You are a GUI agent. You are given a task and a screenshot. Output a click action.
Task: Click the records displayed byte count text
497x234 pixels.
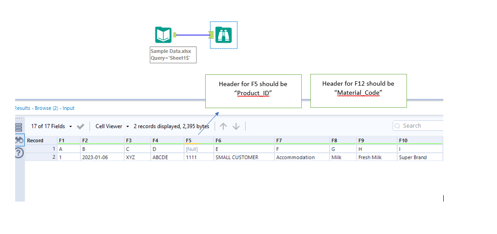click(x=171, y=126)
